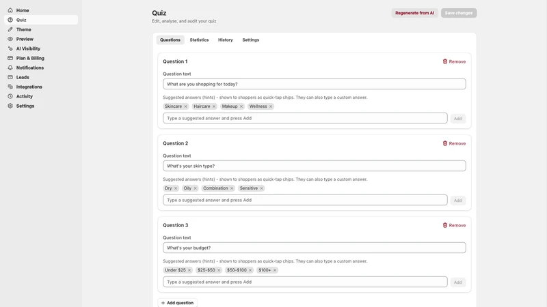Remove the Haircare chip

[214, 106]
